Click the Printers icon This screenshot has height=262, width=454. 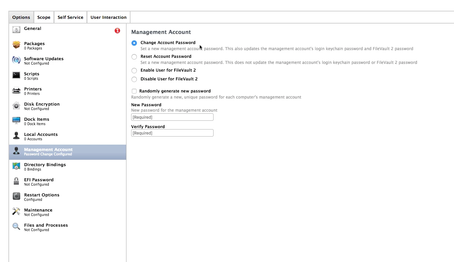pyautogui.click(x=16, y=90)
